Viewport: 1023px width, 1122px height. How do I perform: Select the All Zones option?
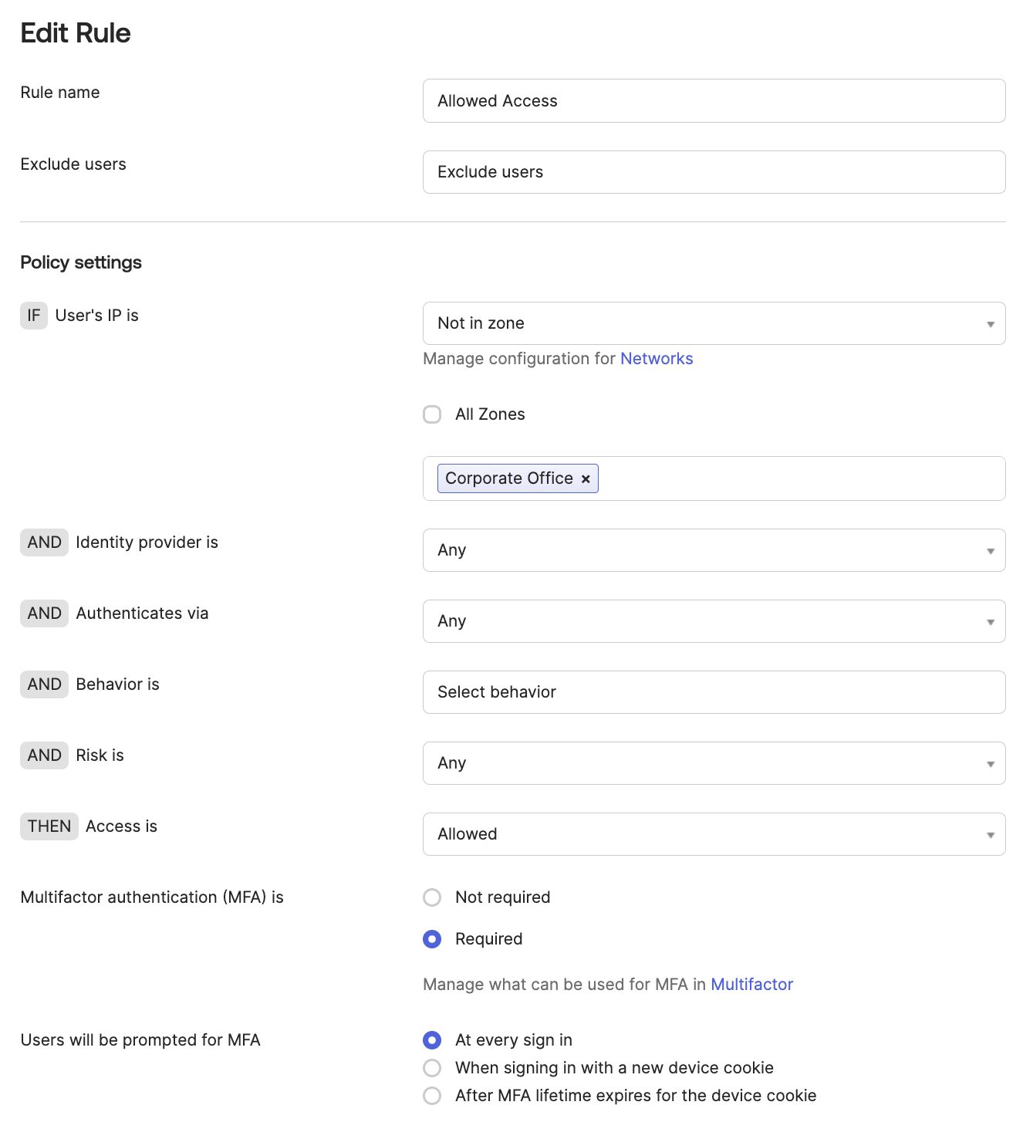pos(432,414)
